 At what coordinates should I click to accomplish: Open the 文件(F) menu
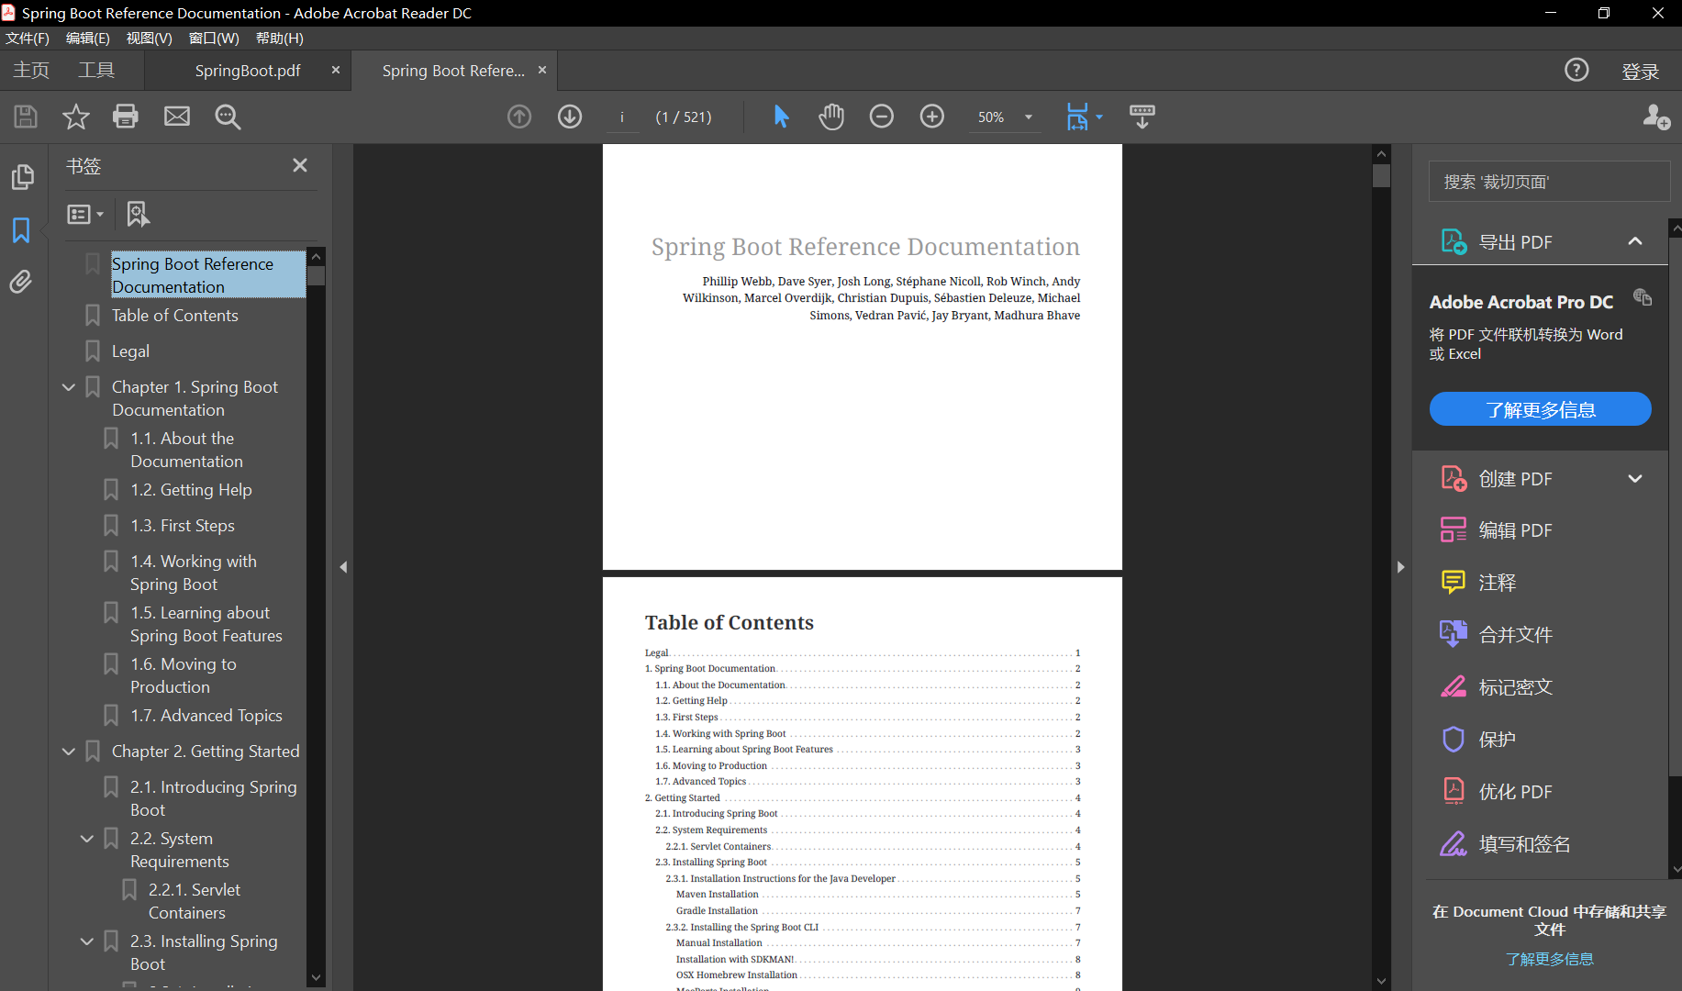28,38
